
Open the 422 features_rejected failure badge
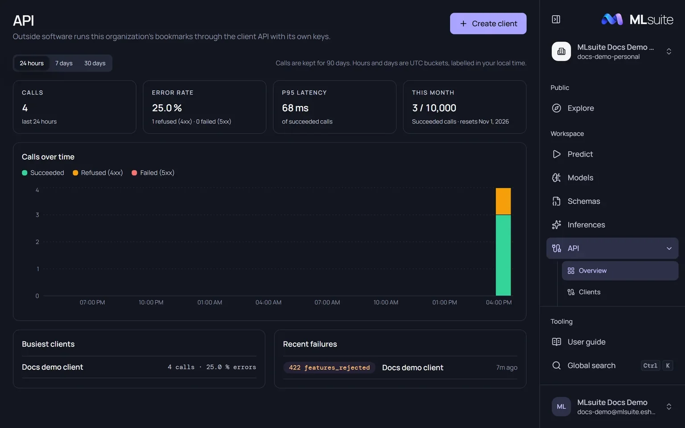(329, 367)
